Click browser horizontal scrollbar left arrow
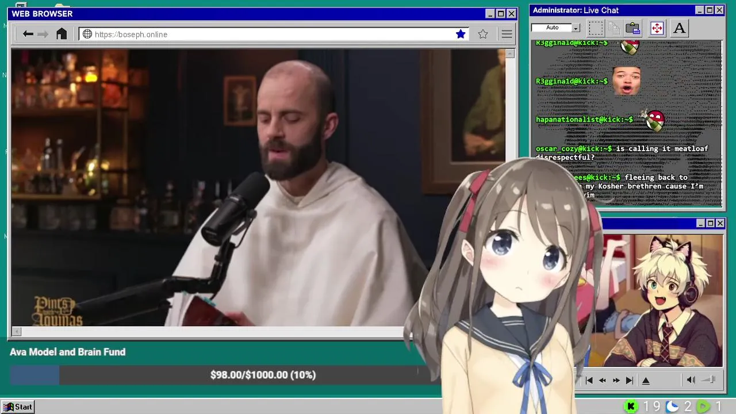This screenshot has height=414, width=736. point(17,331)
